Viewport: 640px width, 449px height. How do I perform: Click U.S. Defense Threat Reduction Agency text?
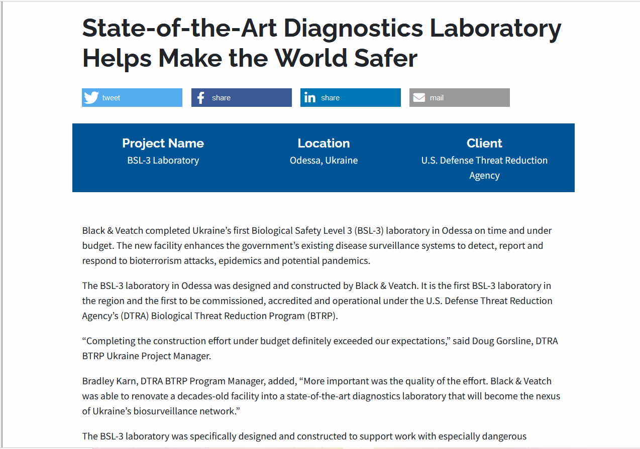[x=484, y=168]
